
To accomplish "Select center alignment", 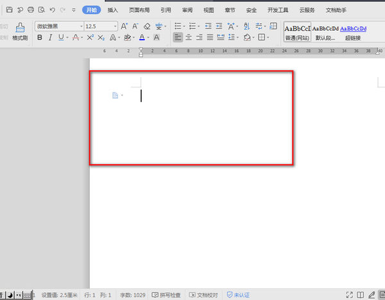I will 189,37.
